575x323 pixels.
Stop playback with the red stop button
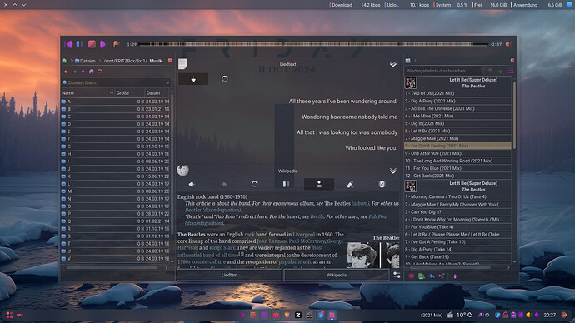coord(92,44)
